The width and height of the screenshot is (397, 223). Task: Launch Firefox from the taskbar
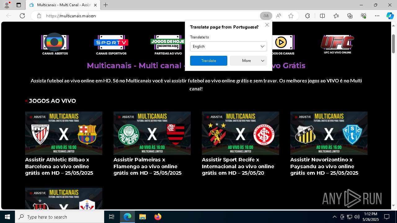[158, 217]
